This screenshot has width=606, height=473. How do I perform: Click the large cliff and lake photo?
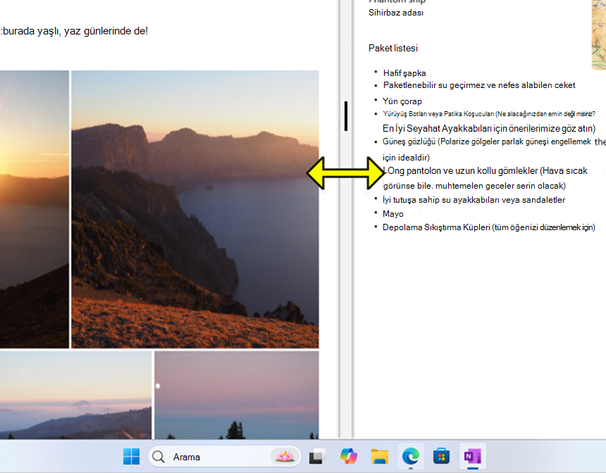tap(195, 209)
